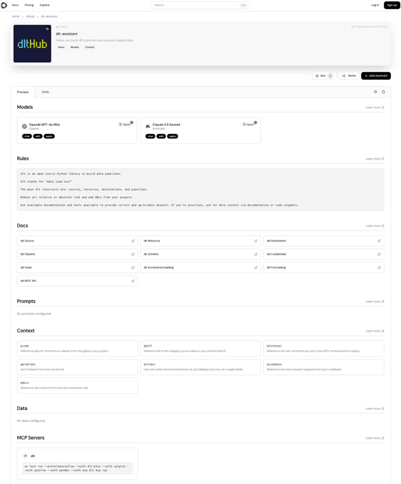Open external link icon for dlt Pipeline

pos(133,254)
